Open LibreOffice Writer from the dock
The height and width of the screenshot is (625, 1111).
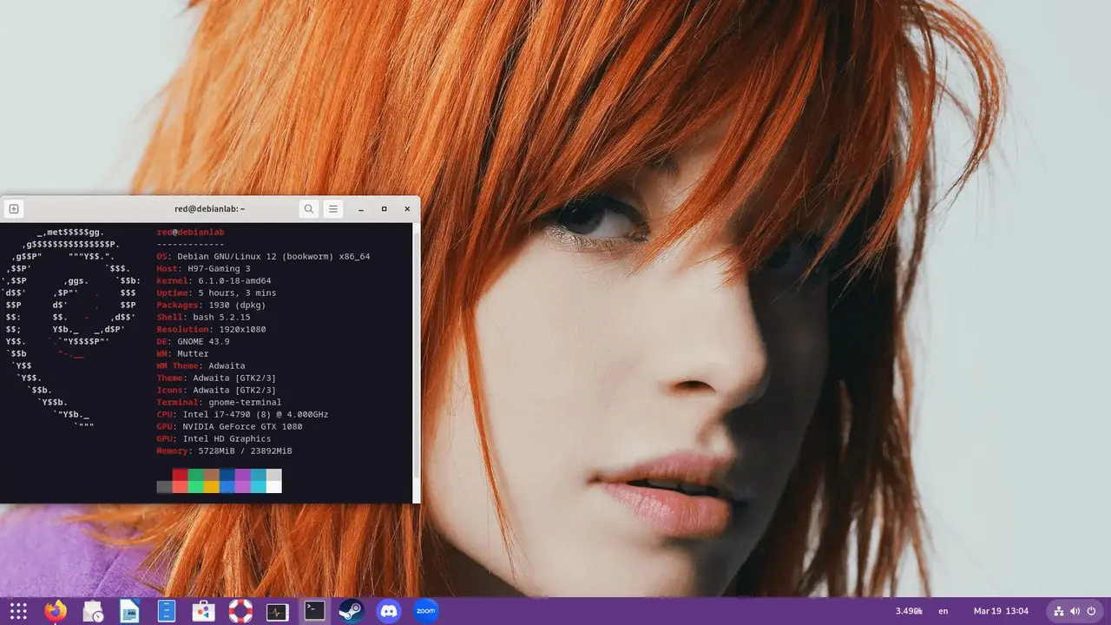point(129,611)
